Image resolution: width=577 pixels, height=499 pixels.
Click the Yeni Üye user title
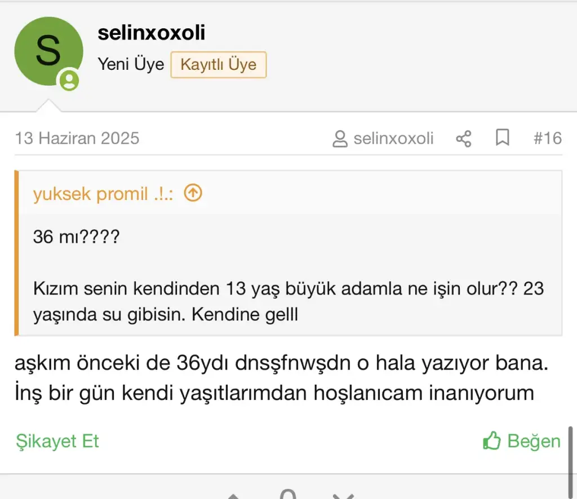(131, 64)
